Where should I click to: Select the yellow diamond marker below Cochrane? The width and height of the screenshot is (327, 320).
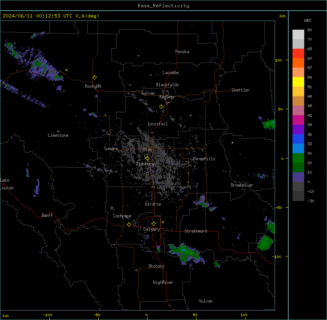click(129, 224)
